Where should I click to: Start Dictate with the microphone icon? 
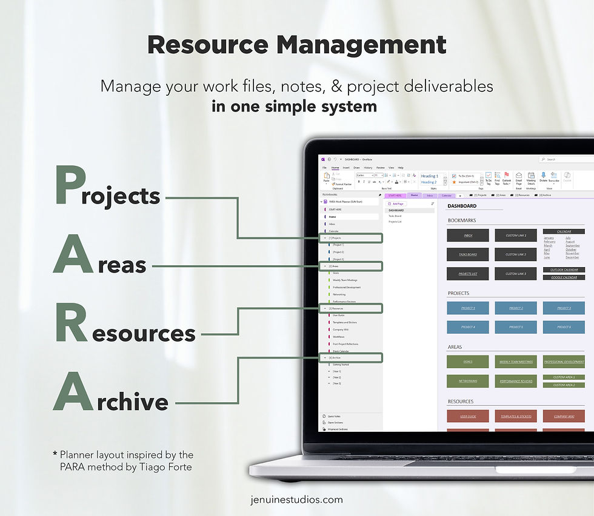coord(543,174)
